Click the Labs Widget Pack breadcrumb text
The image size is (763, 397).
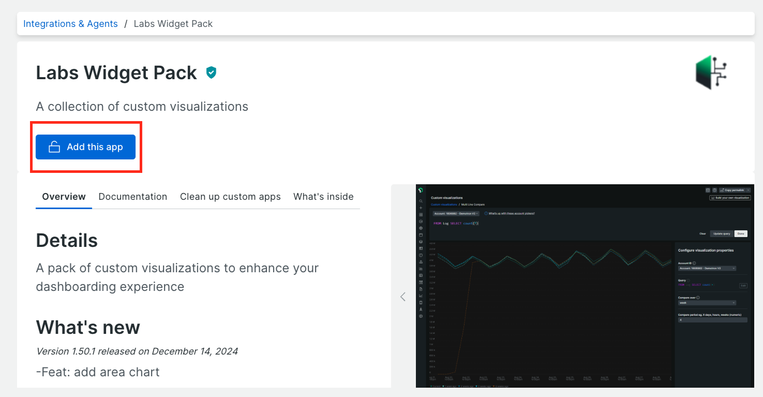pyautogui.click(x=173, y=24)
